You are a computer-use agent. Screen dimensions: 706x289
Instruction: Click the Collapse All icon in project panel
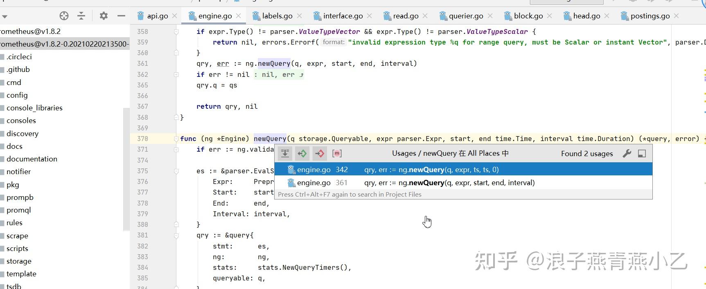[x=81, y=16]
